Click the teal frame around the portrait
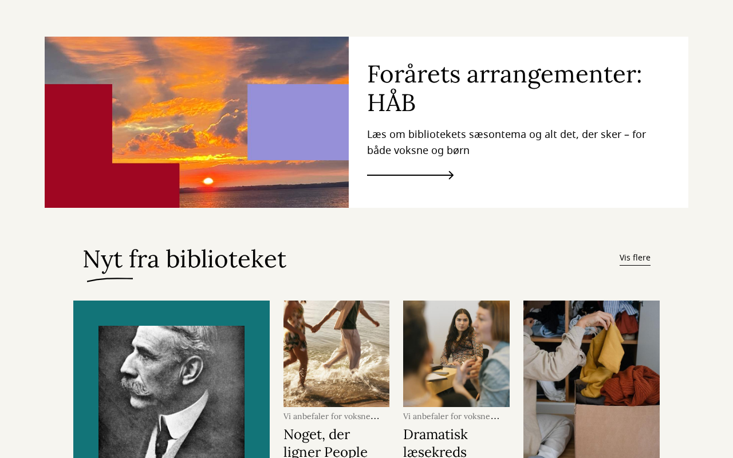Screen dimensions: 733x458 85,379
